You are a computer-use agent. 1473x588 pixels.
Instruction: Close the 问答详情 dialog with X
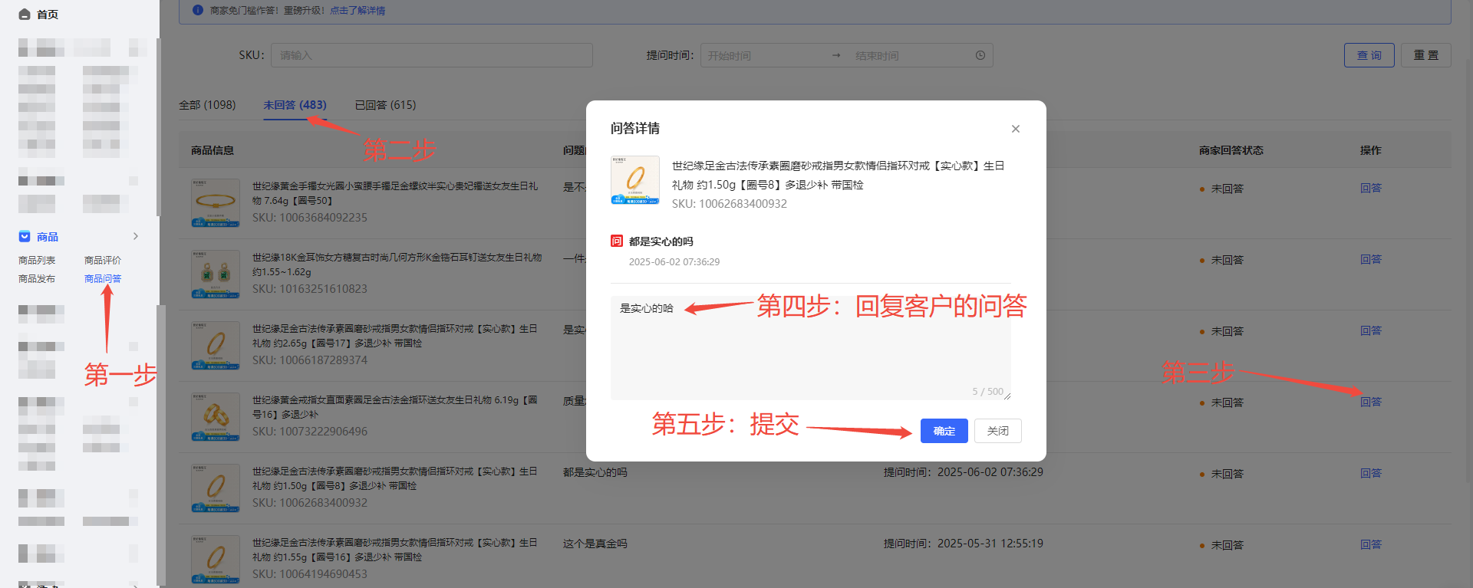tap(1015, 129)
